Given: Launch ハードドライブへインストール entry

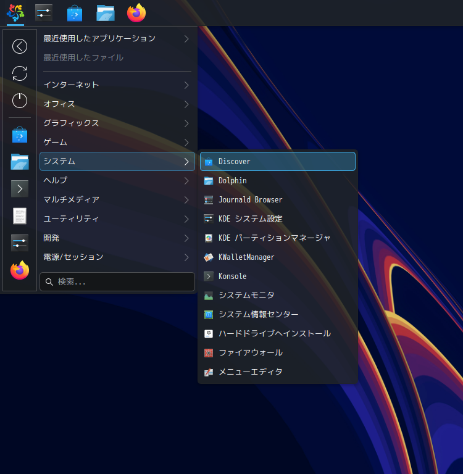Looking at the screenshot, I should point(278,334).
